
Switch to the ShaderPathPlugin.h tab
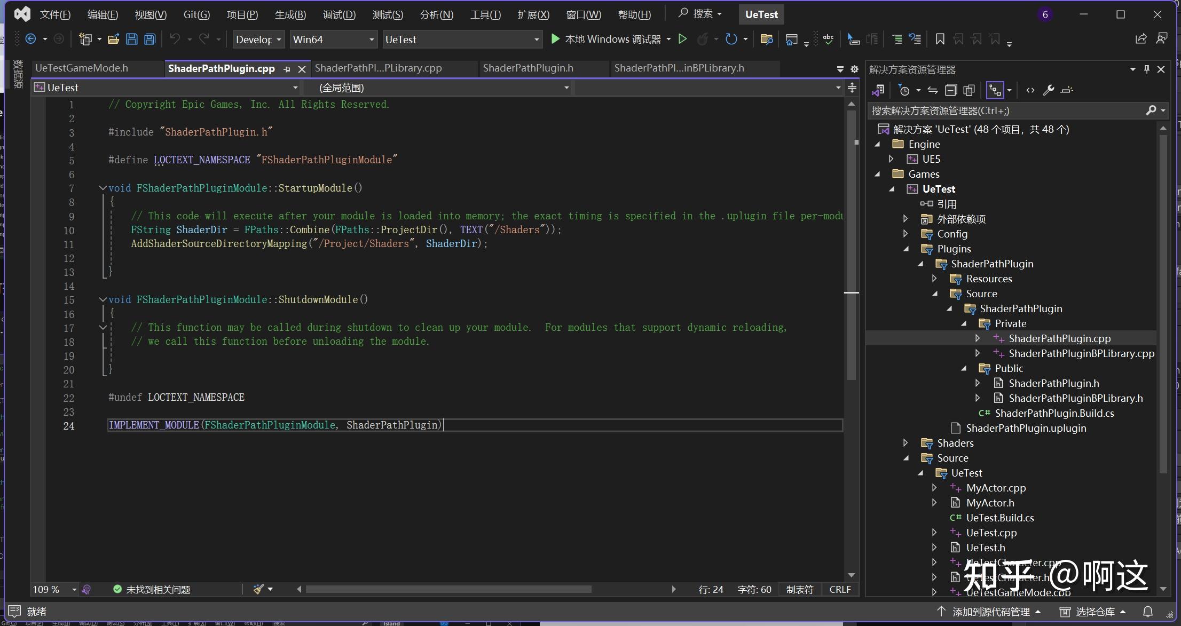click(x=528, y=68)
